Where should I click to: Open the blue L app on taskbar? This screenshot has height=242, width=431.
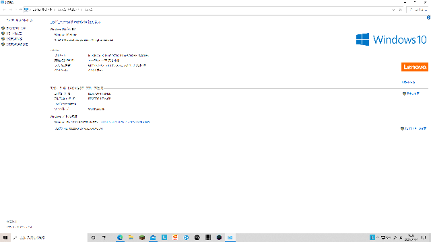pos(164,237)
